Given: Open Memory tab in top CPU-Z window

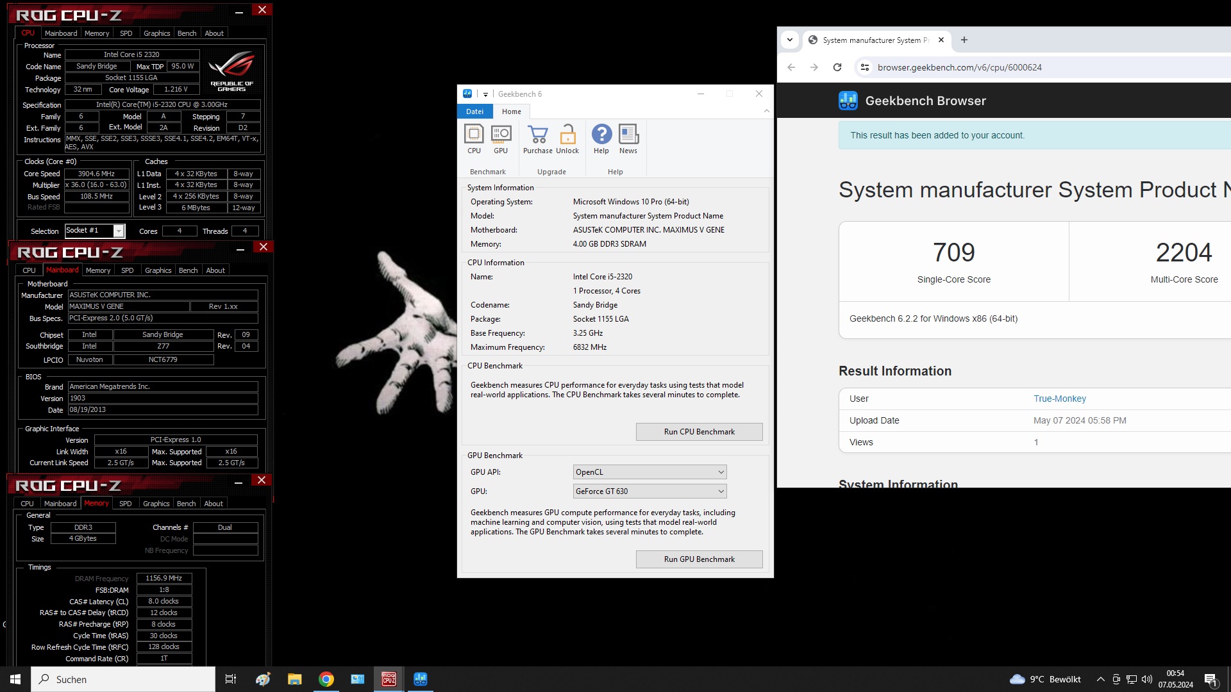Looking at the screenshot, I should pyautogui.click(x=97, y=33).
